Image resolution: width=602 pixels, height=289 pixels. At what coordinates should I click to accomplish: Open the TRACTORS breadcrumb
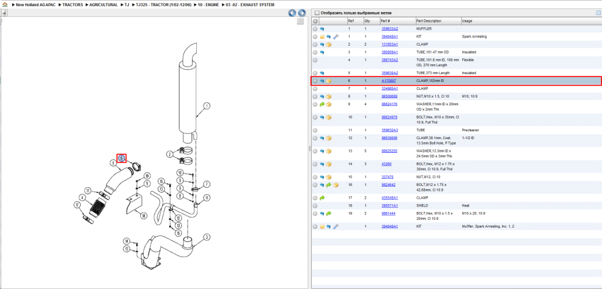coord(72,5)
